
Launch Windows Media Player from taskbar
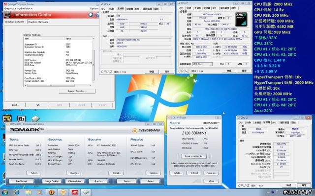tap(39, 193)
